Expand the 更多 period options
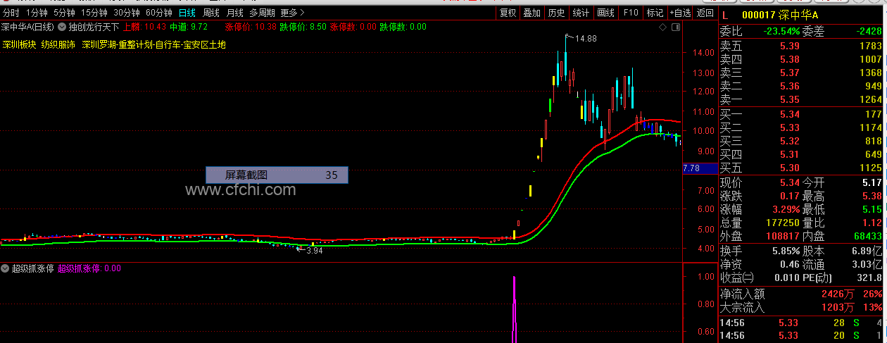Viewport: 887px width, 343px height. pos(293,13)
